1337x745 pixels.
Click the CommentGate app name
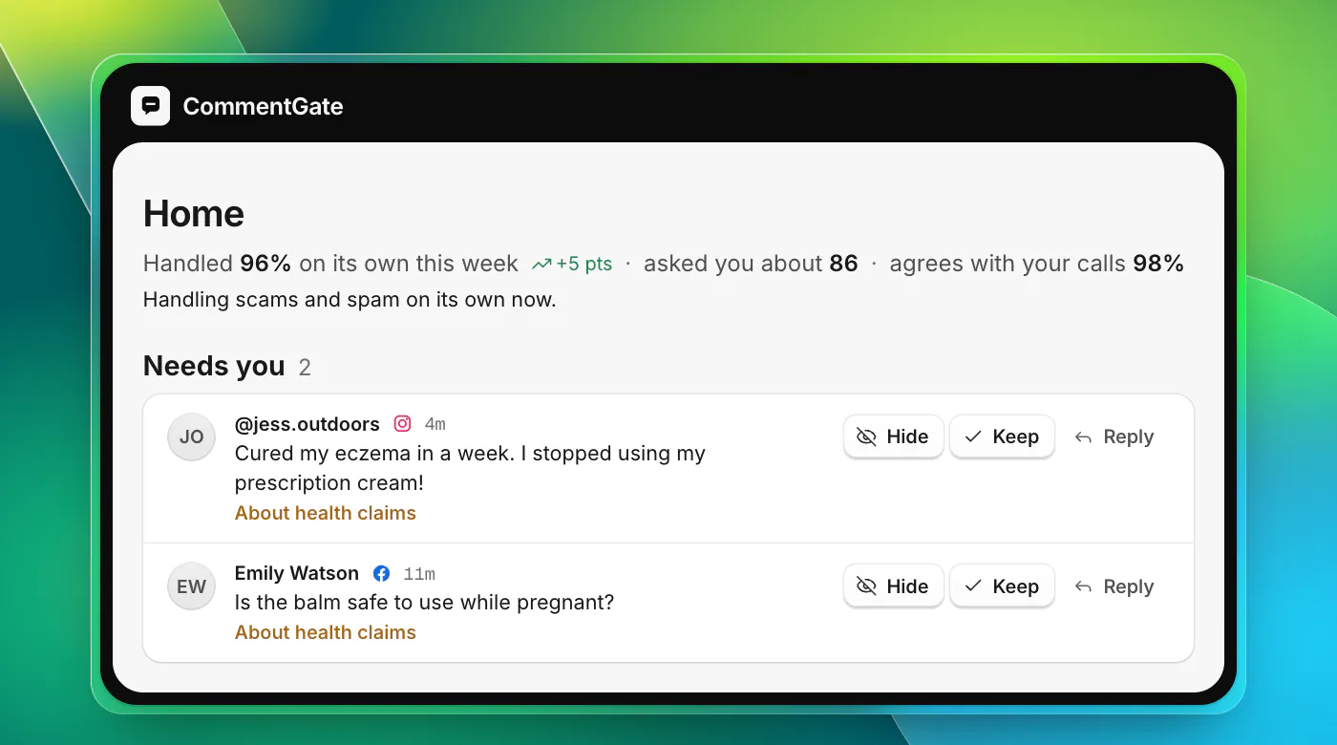pyautogui.click(x=263, y=106)
